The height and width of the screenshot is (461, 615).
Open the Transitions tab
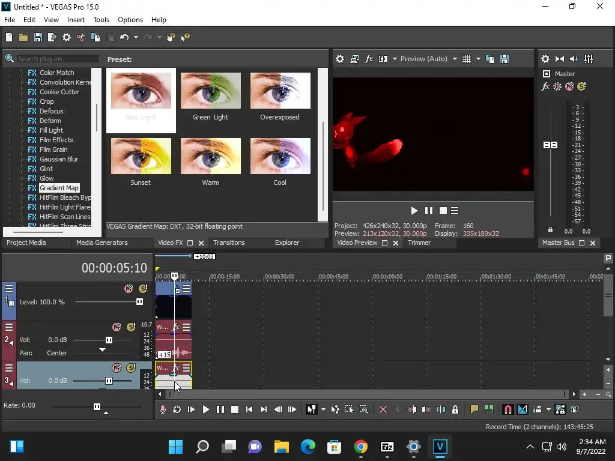click(229, 243)
